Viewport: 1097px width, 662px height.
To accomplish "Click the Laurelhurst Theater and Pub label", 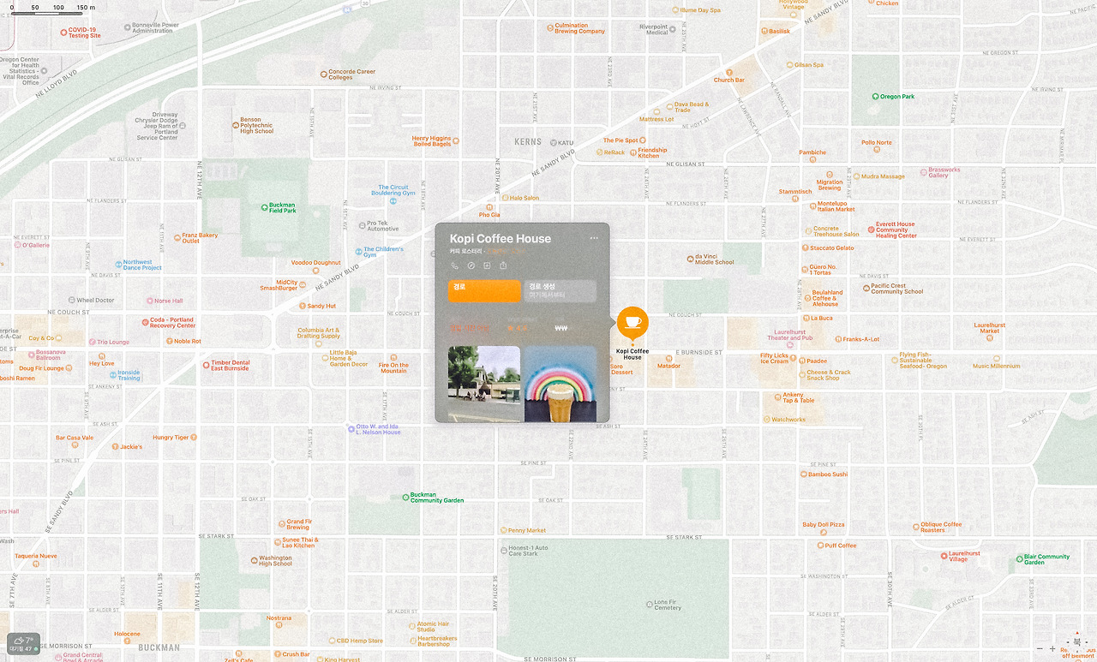I will (x=790, y=335).
